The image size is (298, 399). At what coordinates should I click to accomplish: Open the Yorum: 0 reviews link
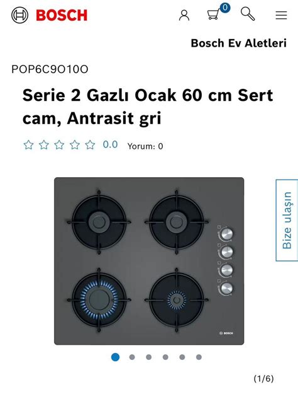145,146
